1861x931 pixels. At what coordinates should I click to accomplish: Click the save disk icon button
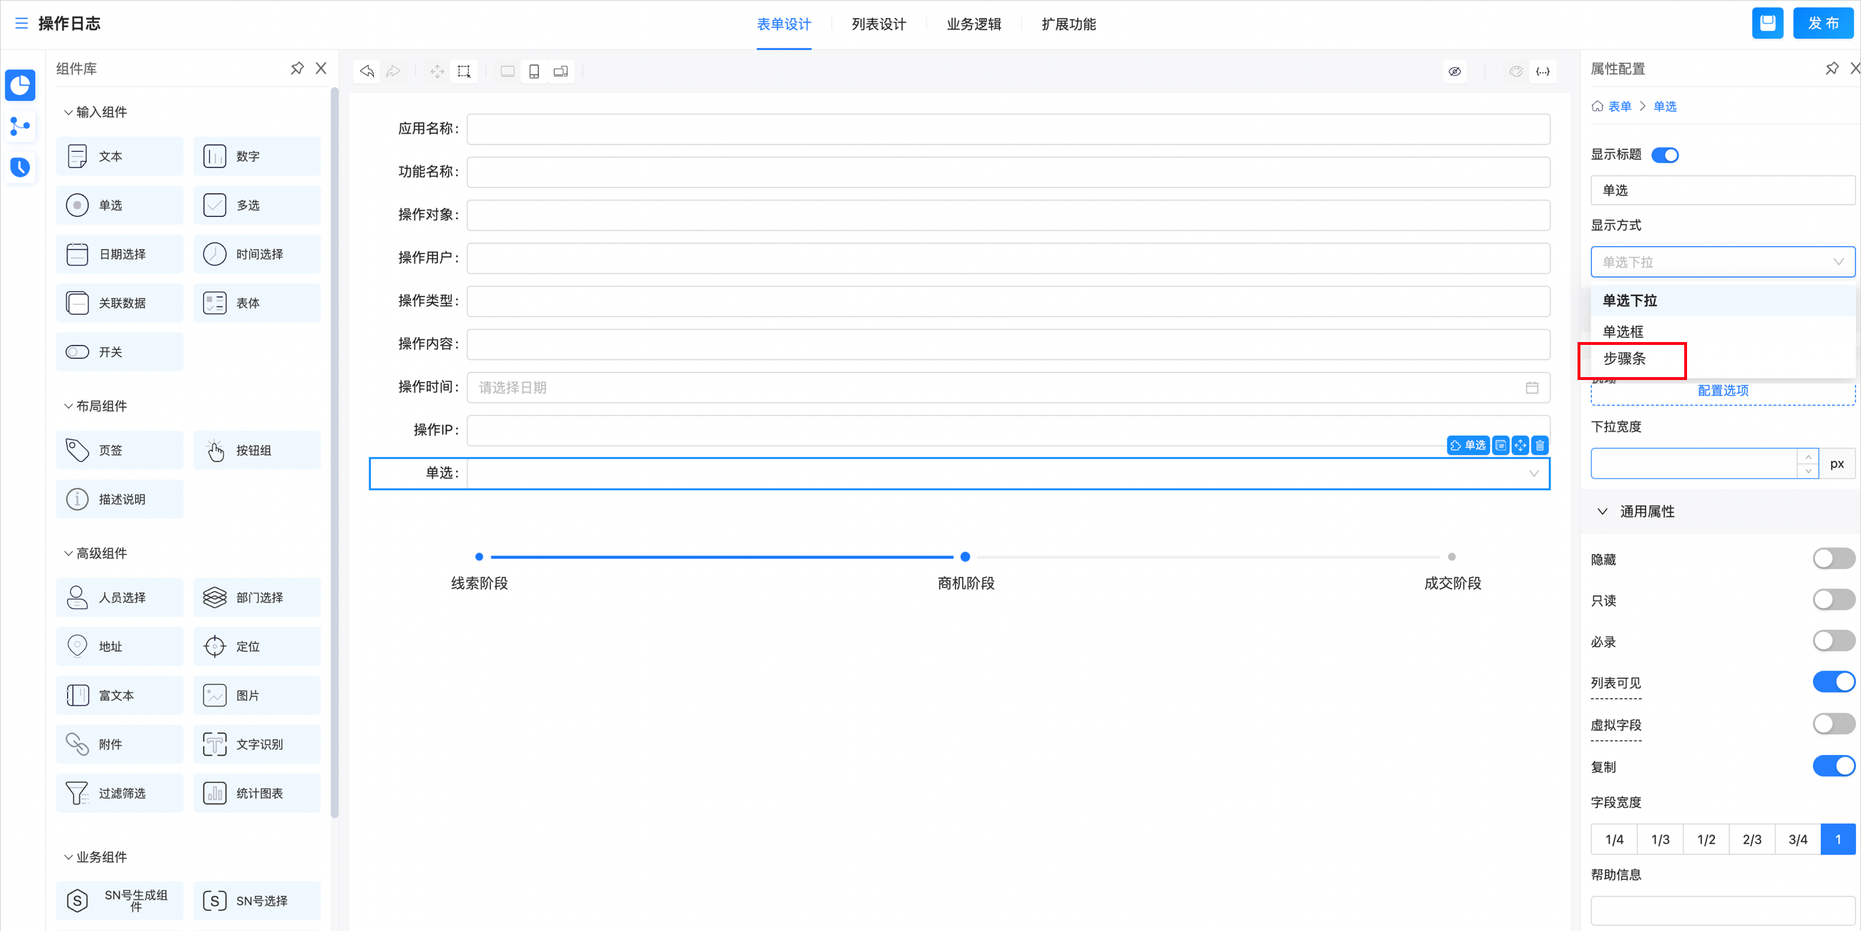[x=1767, y=23]
